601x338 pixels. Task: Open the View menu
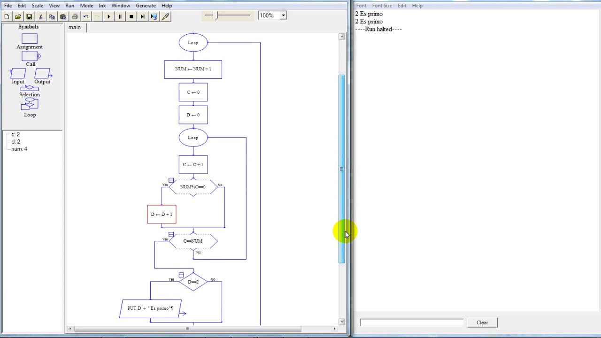click(54, 6)
